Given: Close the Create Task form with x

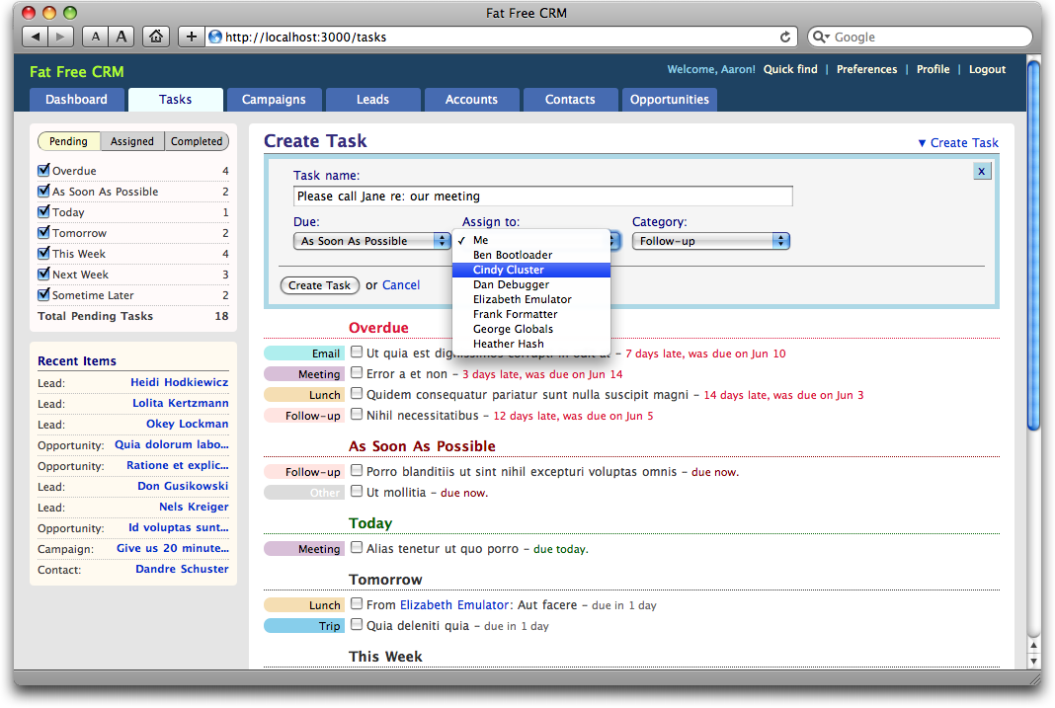Looking at the screenshot, I should (x=981, y=171).
